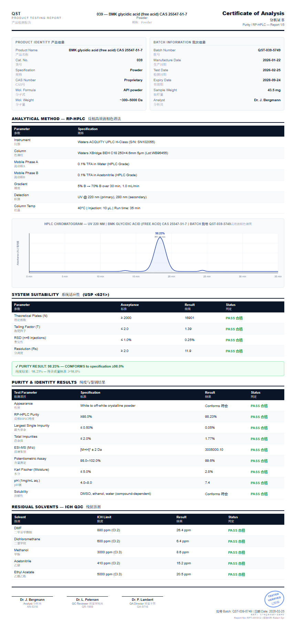
Task: Click the "QST" company name in header
Action: coord(16,14)
